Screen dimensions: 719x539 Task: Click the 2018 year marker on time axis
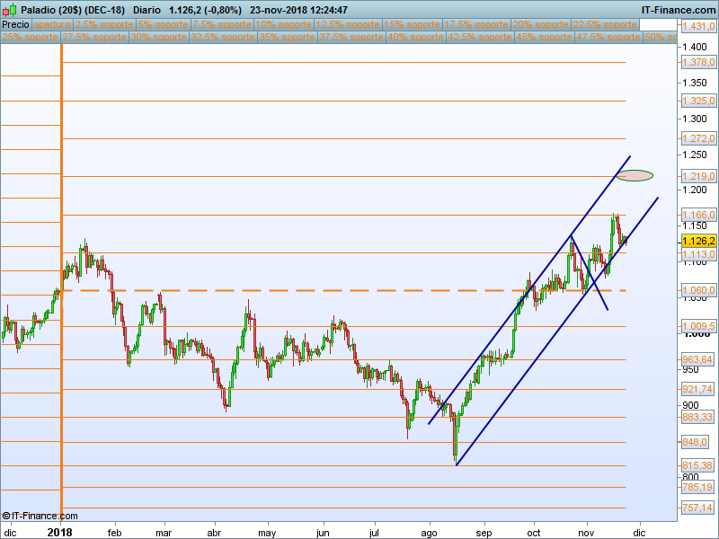(60, 531)
